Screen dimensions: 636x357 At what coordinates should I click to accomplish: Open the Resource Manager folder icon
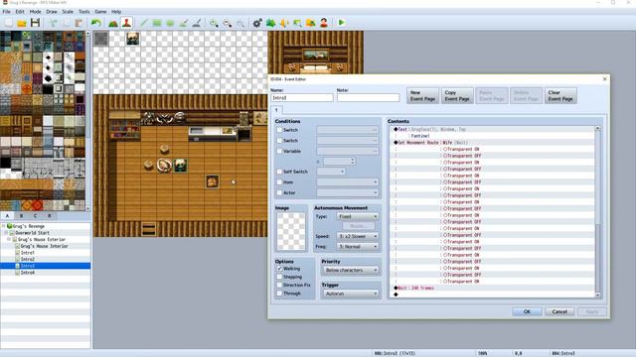[x=311, y=23]
